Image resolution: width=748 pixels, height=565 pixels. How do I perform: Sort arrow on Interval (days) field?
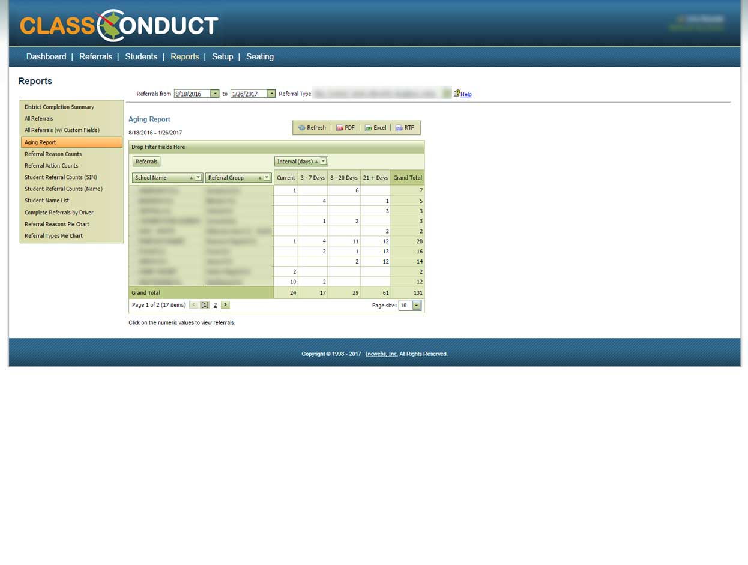(x=316, y=162)
